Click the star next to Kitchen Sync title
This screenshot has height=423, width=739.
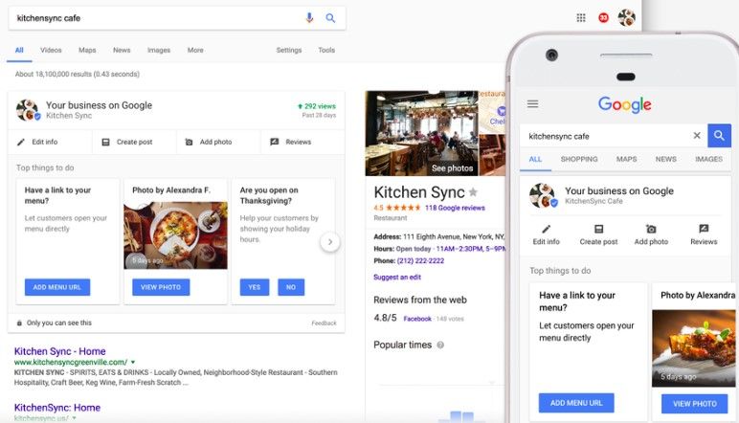473,191
